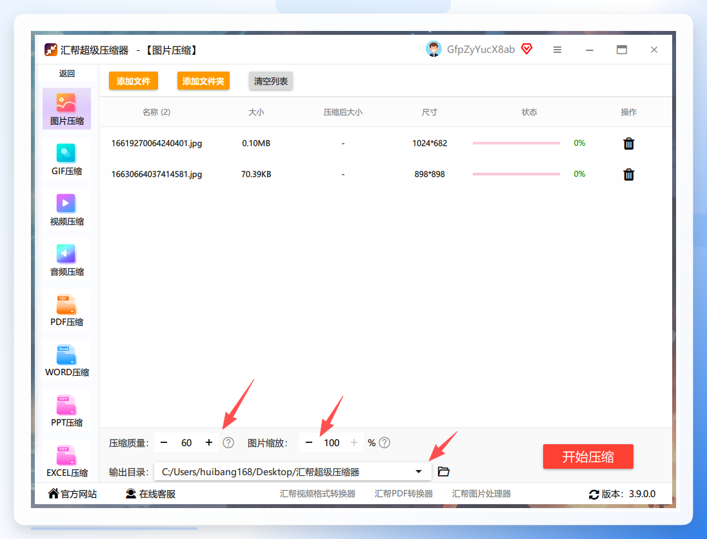The image size is (707, 539).
Task: Show help for 图片缩放 question mark
Action: 384,442
